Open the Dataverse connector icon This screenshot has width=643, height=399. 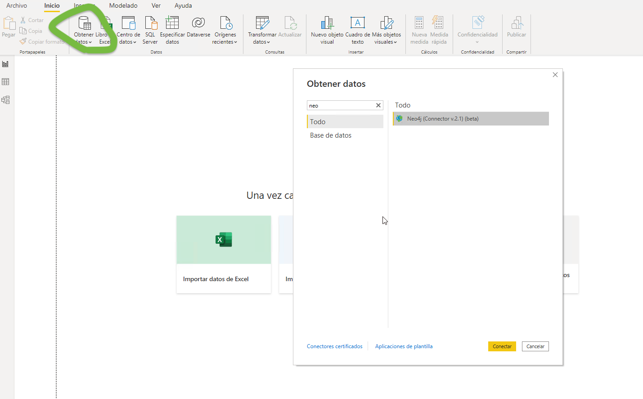point(198,23)
